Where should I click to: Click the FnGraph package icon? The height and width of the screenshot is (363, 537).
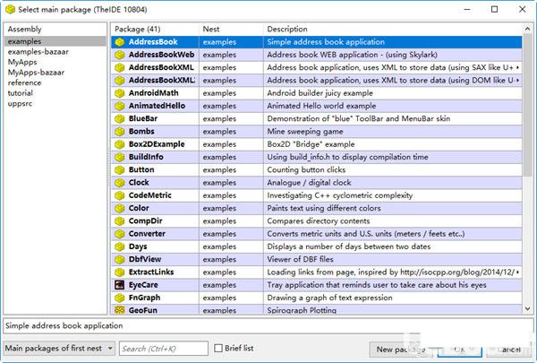[120, 298]
